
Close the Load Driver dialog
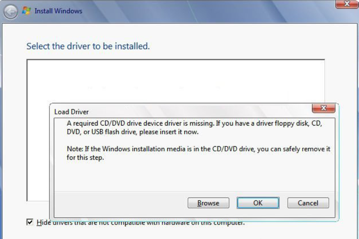click(324, 108)
